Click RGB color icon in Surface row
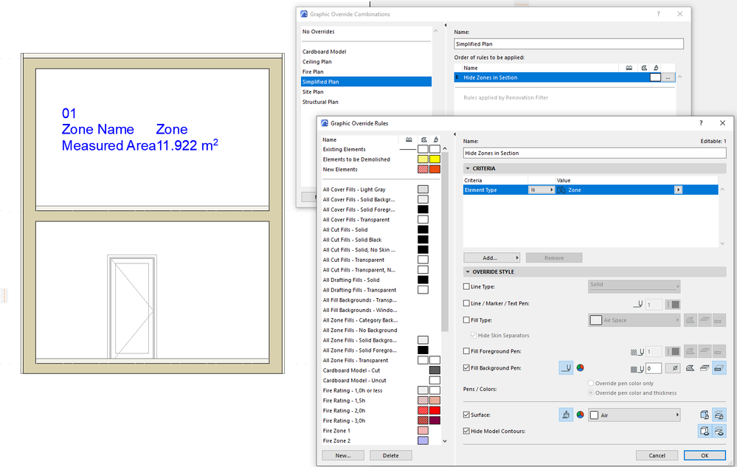 581,415
